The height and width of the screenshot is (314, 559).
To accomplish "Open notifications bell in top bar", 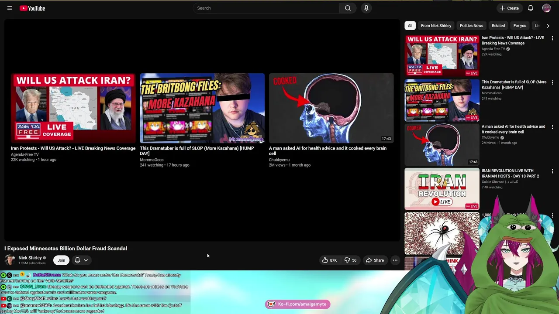I will [x=531, y=8].
